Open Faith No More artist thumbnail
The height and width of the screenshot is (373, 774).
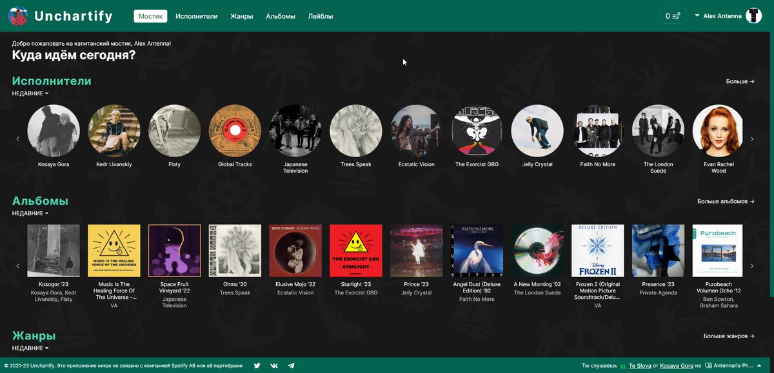(x=598, y=131)
